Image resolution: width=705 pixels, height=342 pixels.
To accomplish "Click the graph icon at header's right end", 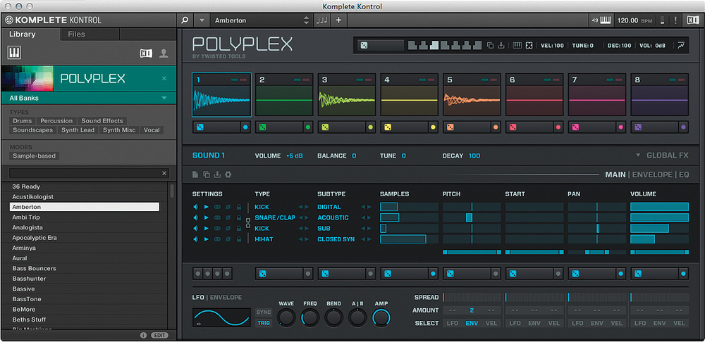I will click(x=681, y=45).
